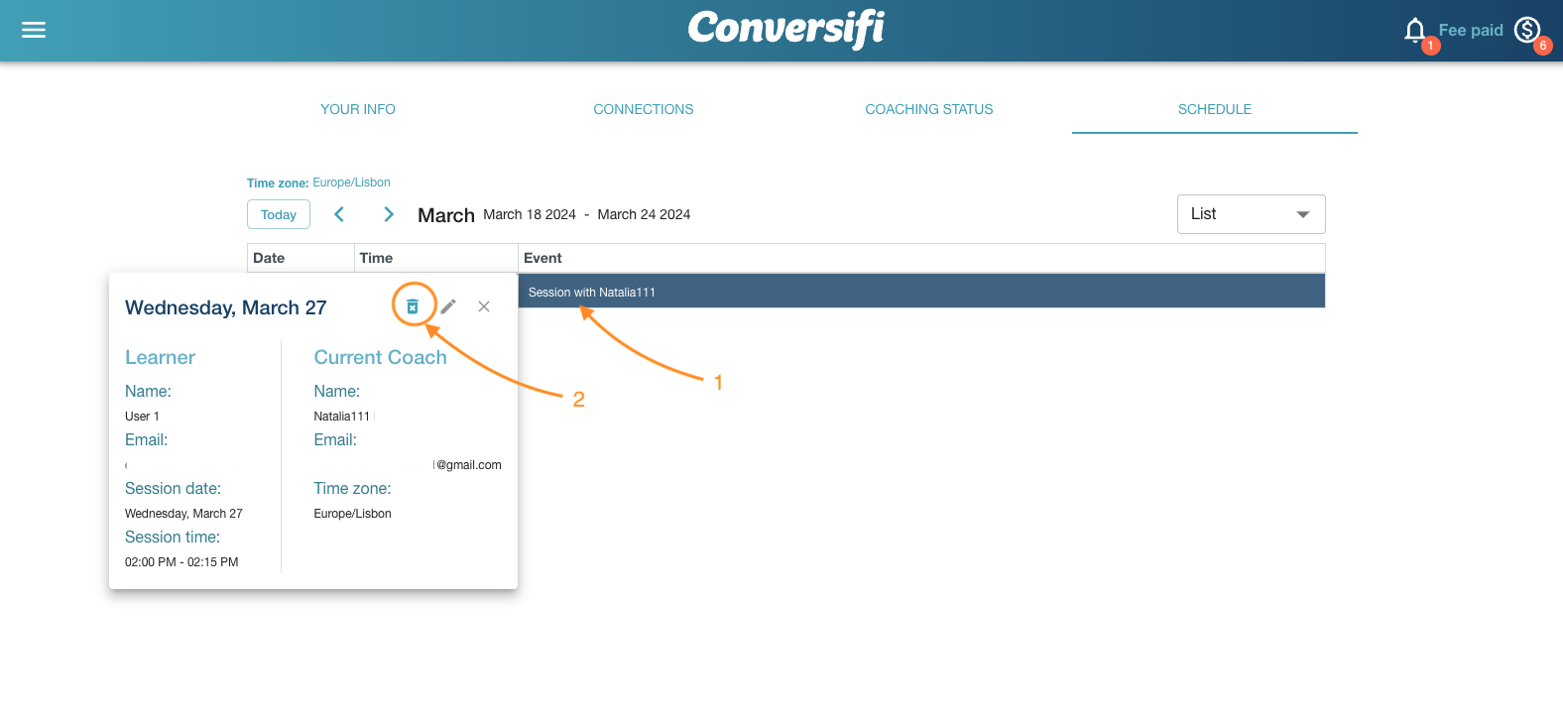Viewport: 1563px width, 720px height.
Task: Click the Conversifi logo
Action: [786, 29]
